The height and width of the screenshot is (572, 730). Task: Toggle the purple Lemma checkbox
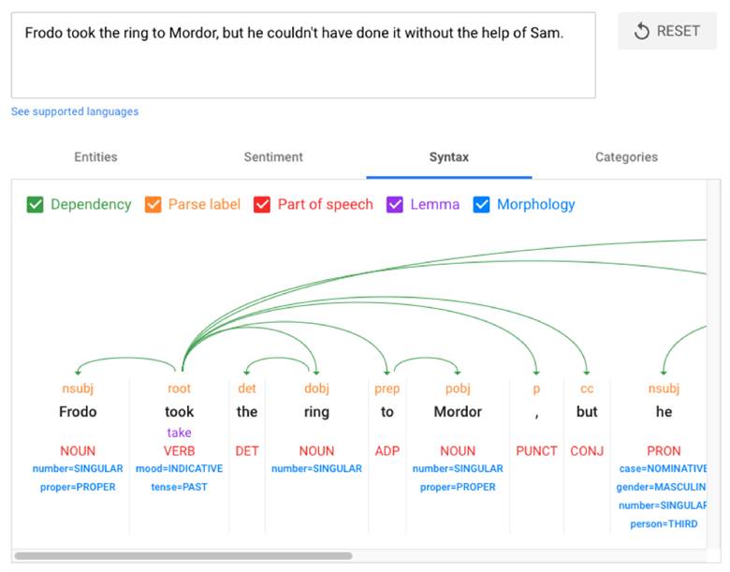point(394,204)
